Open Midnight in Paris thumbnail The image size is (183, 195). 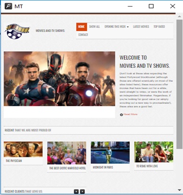pyautogui.click(x=110, y=153)
